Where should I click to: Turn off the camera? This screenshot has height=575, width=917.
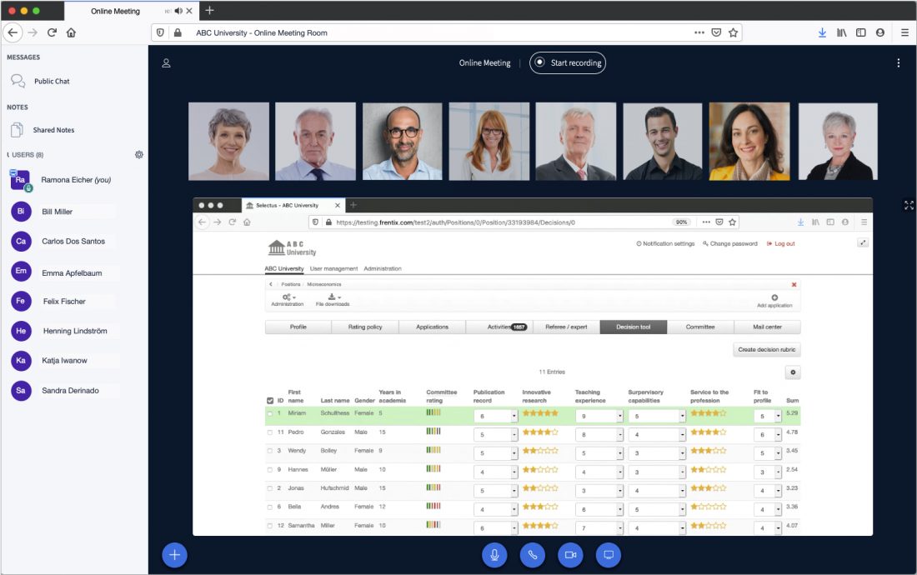(570, 554)
